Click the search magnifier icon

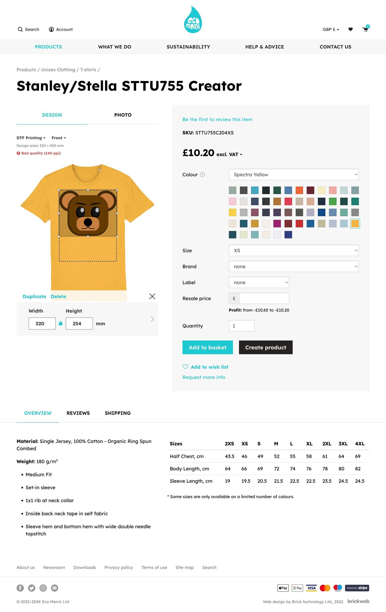(20, 29)
